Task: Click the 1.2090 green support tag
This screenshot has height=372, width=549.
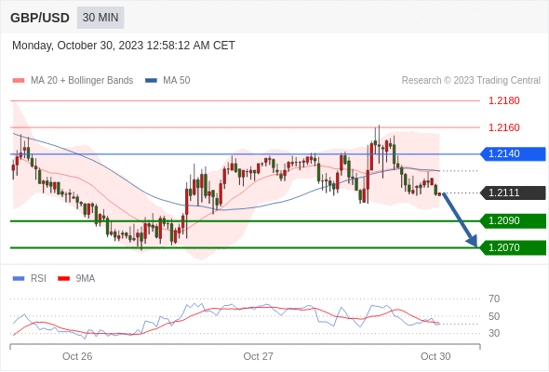Action: tap(513, 221)
